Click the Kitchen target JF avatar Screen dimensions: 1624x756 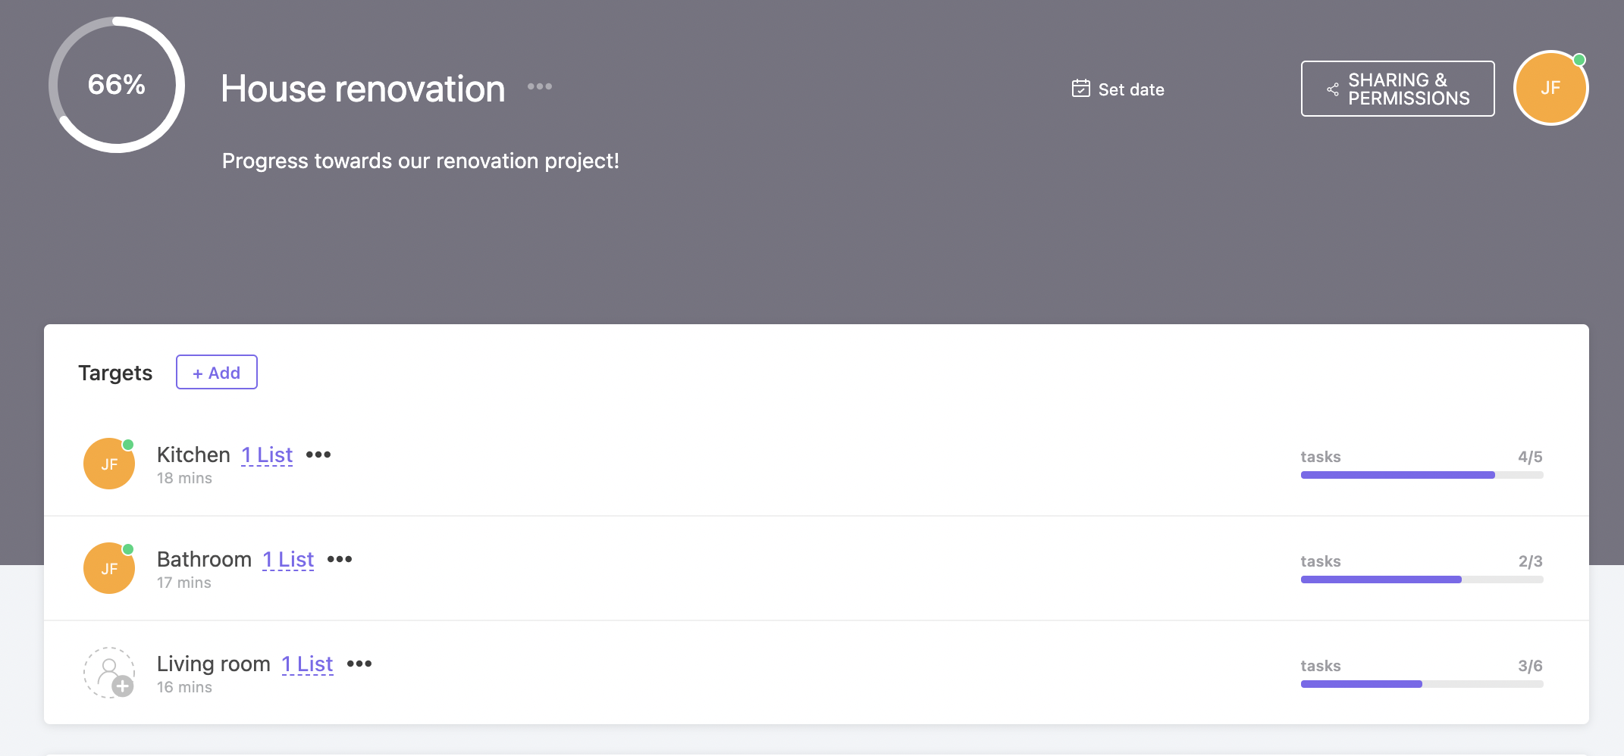tap(109, 464)
